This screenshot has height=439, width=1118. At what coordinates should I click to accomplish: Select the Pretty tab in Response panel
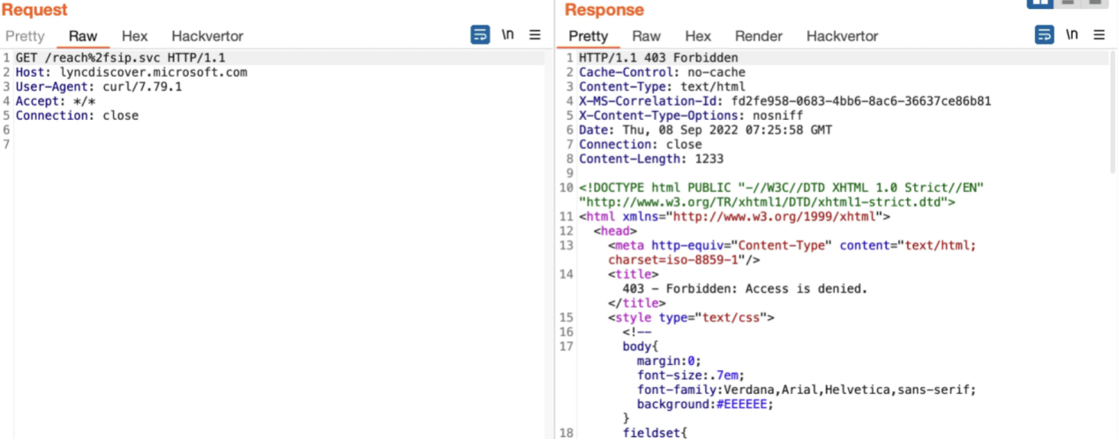point(588,36)
